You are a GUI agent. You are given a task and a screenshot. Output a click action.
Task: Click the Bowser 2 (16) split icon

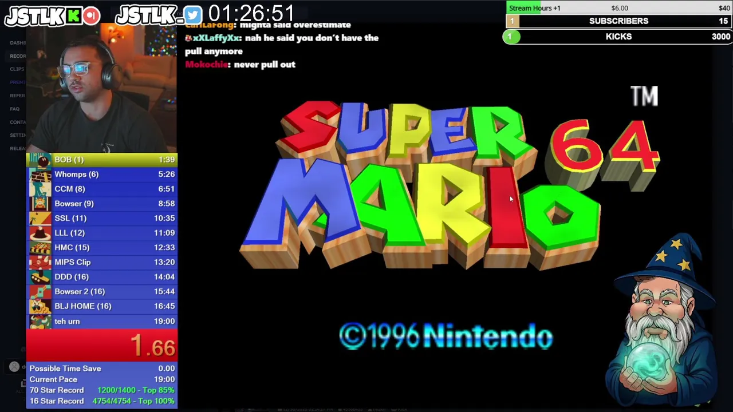[40, 292]
